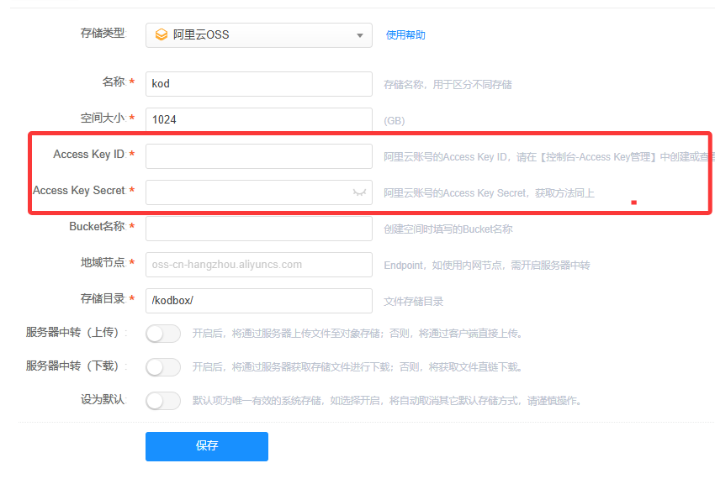This screenshot has height=479, width=715.
Task: Click the (GB) unit label
Action: [394, 121]
